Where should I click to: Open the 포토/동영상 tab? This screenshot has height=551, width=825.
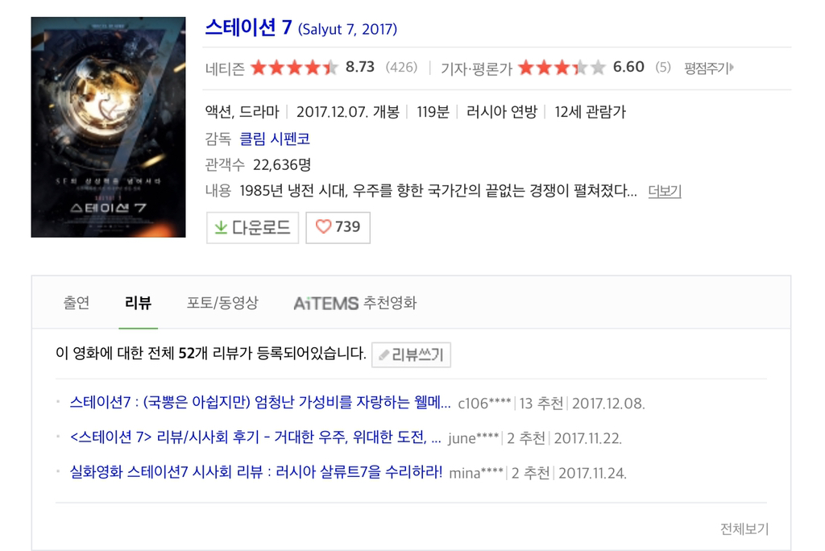click(222, 303)
